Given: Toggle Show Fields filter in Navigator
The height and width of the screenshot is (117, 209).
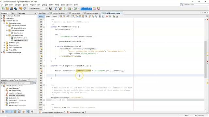Looking at the screenshot, I should coord(7,111).
